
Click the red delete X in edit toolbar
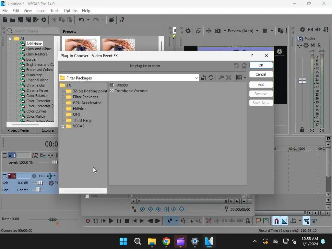(x=208, y=221)
